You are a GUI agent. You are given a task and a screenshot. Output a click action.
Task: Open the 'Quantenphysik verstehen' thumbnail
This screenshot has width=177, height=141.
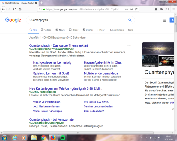[x=166, y=61]
